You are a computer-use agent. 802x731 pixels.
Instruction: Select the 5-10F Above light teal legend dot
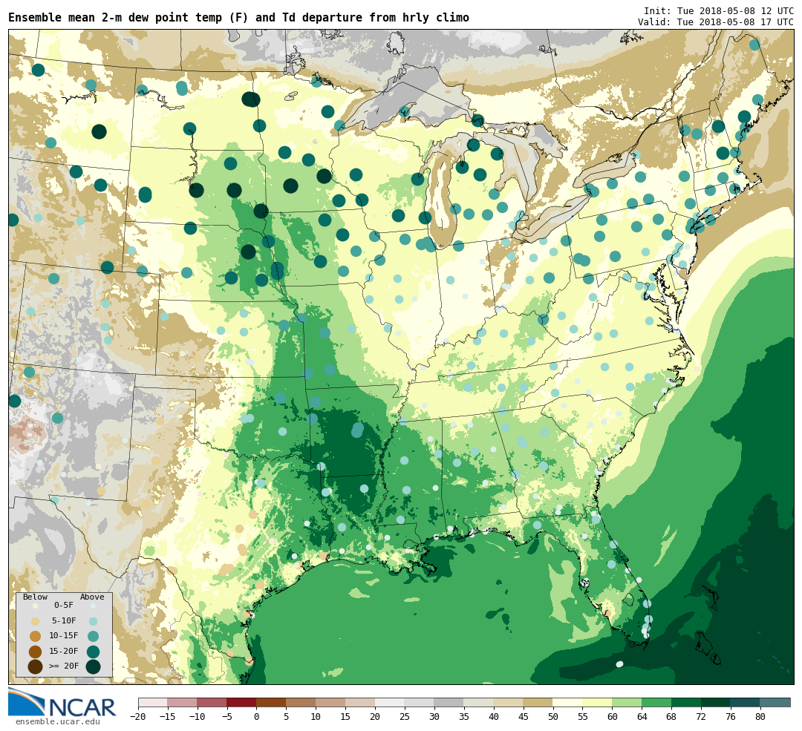pyautogui.click(x=93, y=621)
